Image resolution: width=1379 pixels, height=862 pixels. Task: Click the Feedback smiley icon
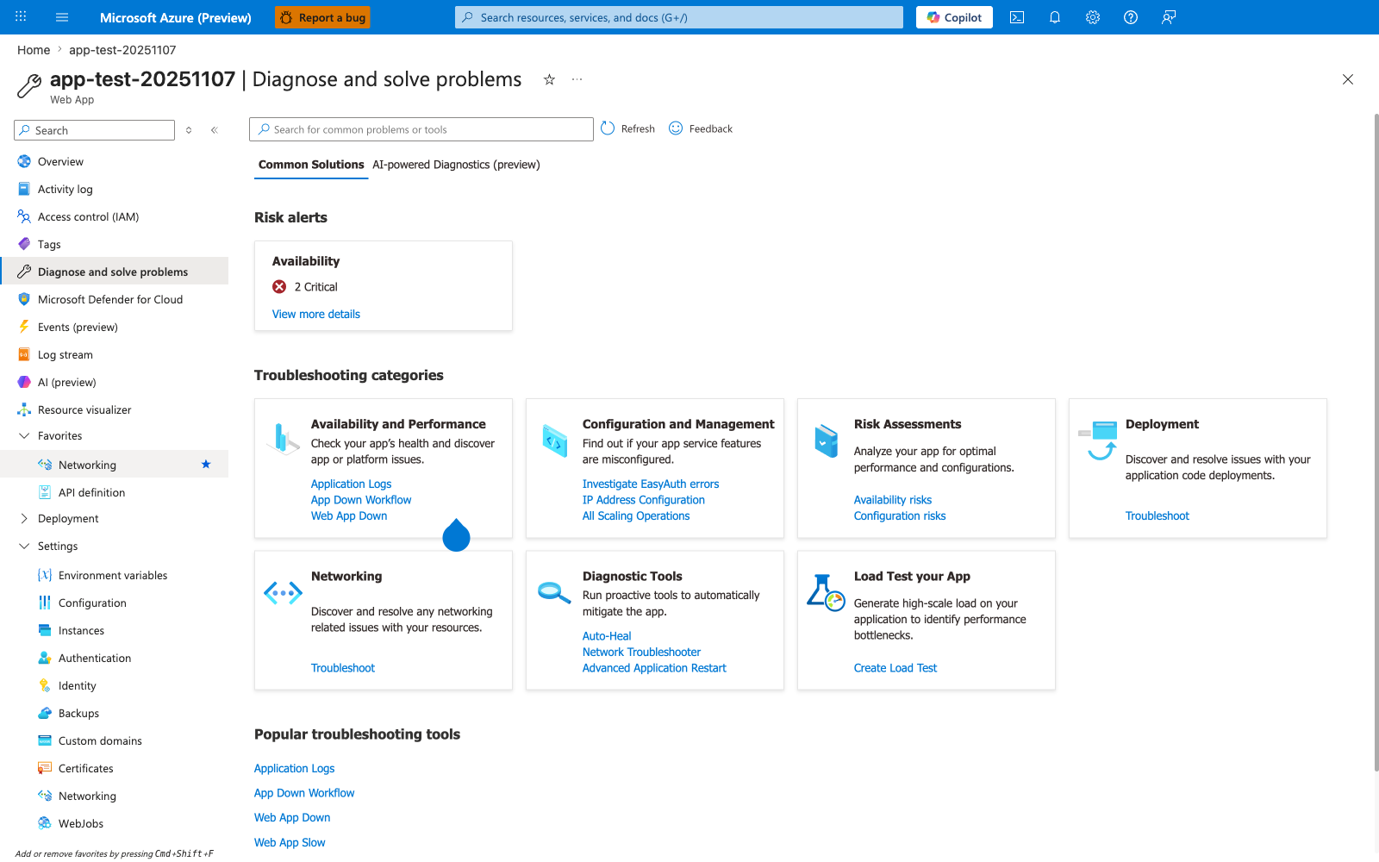(676, 128)
